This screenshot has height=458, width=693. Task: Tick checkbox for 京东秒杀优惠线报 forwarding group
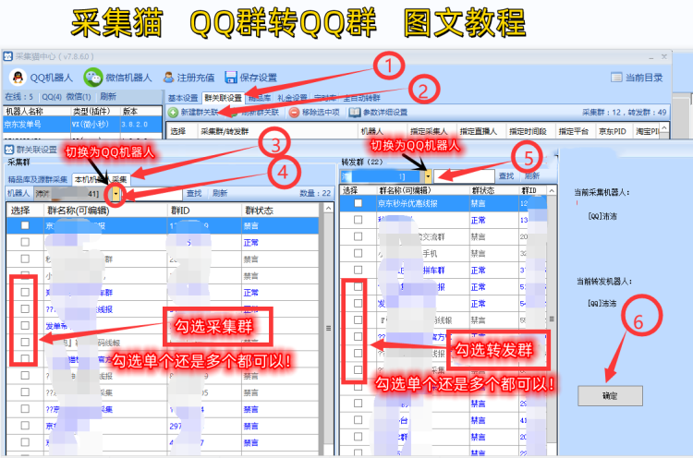(x=359, y=203)
